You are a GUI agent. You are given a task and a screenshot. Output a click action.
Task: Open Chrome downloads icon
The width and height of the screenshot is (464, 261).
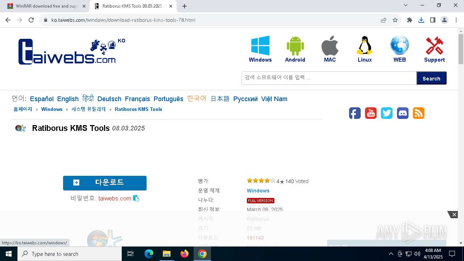tap(421, 20)
